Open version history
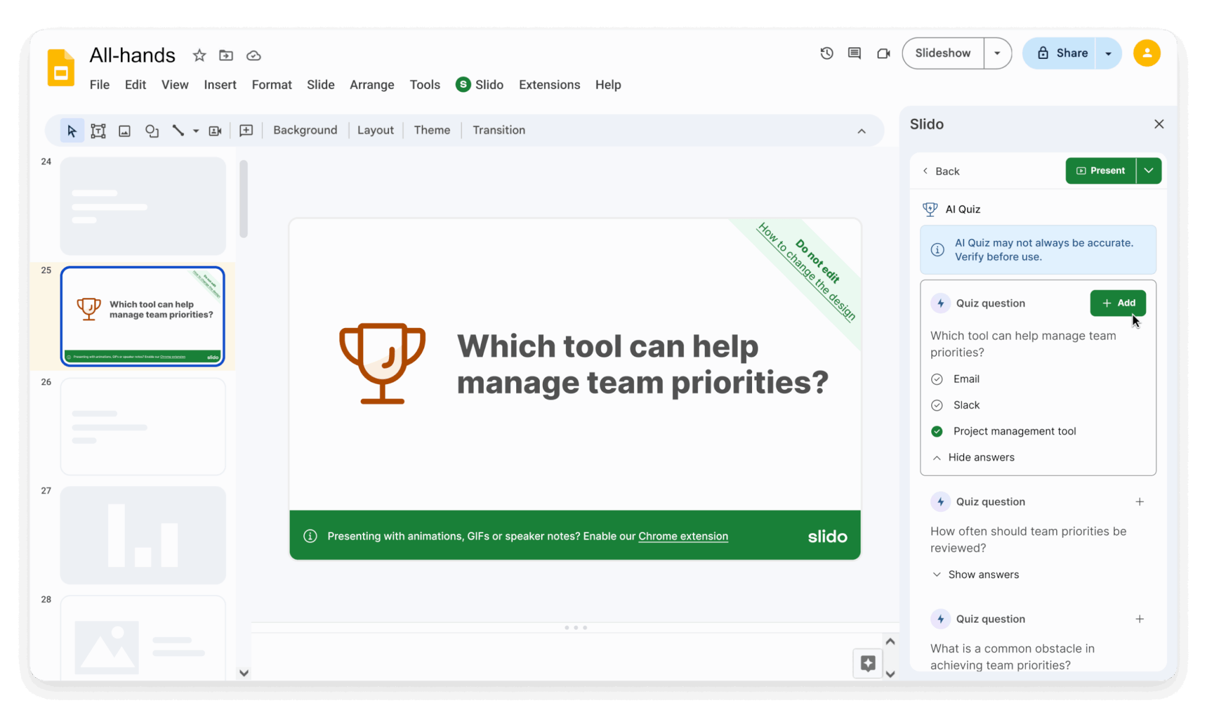The height and width of the screenshot is (715, 1207). click(x=826, y=53)
